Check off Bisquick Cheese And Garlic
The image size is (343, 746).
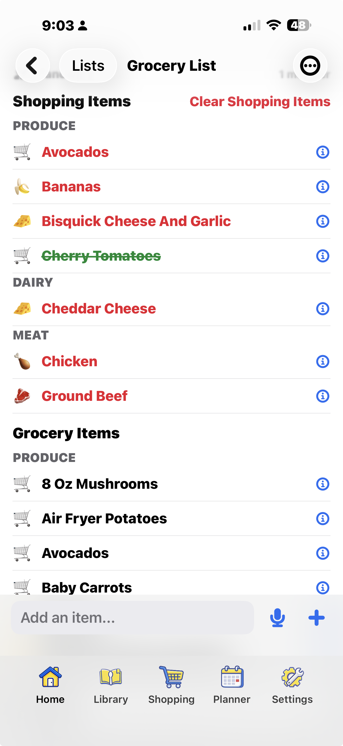point(136,221)
